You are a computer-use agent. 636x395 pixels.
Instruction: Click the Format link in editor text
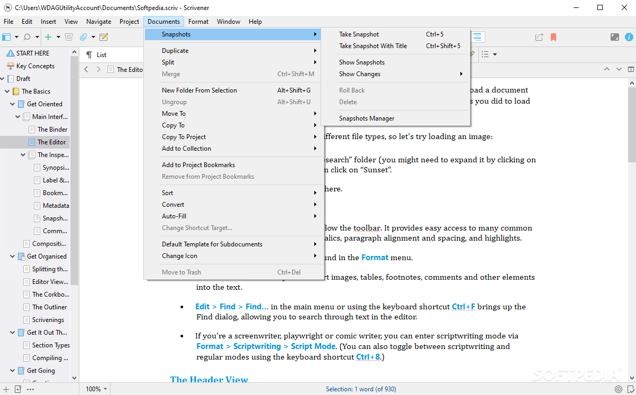coord(375,258)
